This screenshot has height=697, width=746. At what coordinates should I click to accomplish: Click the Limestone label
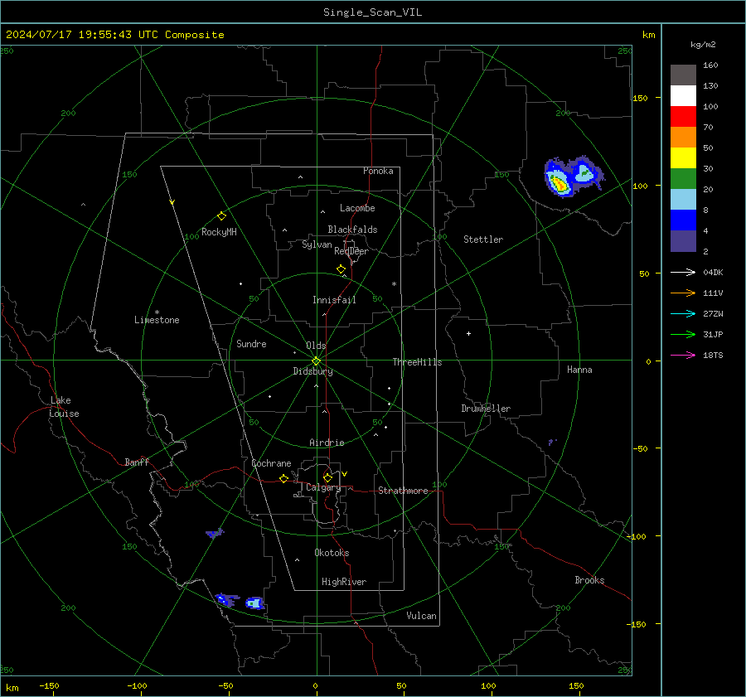157,320
